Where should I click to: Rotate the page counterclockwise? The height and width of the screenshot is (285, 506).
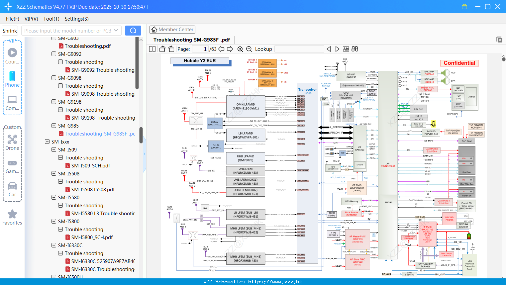(x=162, y=49)
